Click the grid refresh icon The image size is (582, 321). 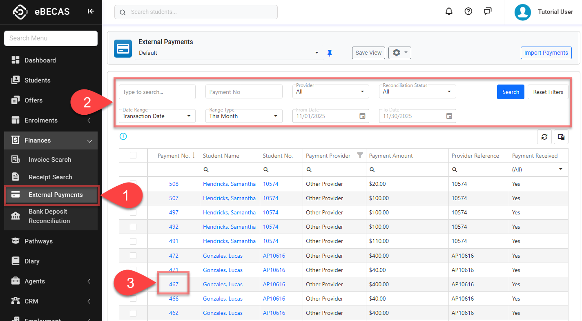click(x=544, y=137)
